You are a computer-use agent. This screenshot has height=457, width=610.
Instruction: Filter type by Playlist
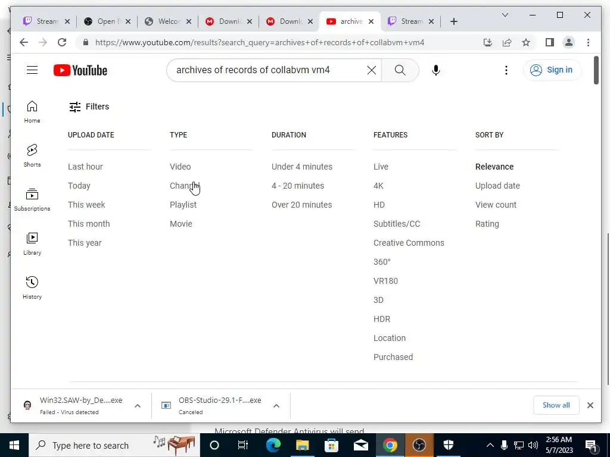(x=183, y=205)
